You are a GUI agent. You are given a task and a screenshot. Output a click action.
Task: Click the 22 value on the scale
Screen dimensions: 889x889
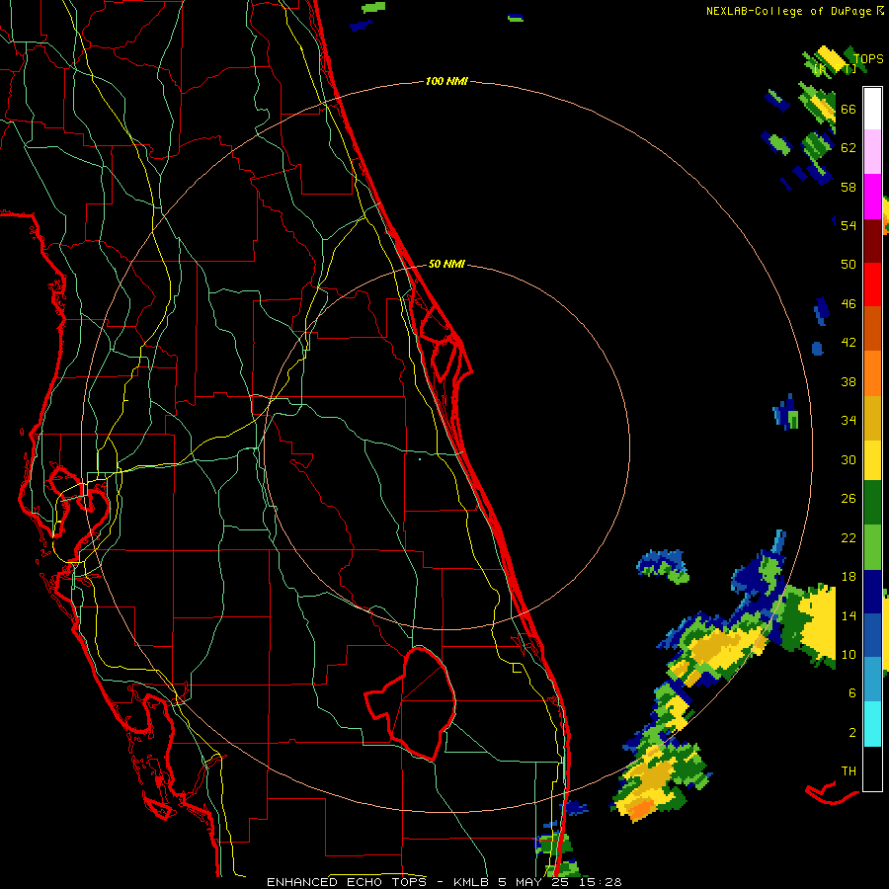pyautogui.click(x=849, y=537)
